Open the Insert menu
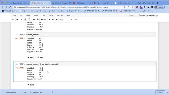Screen dimensions: 169x95 click(36, 15)
